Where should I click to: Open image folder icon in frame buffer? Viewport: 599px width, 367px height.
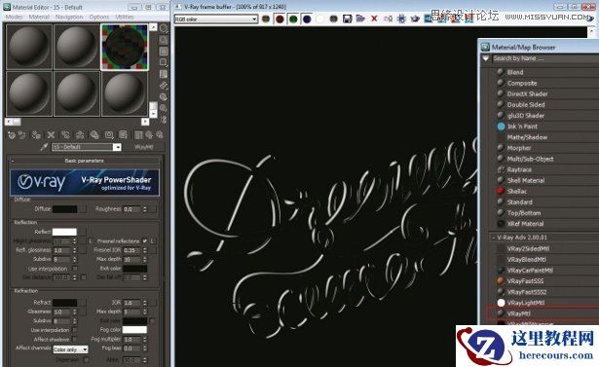pyautogui.click(x=360, y=18)
